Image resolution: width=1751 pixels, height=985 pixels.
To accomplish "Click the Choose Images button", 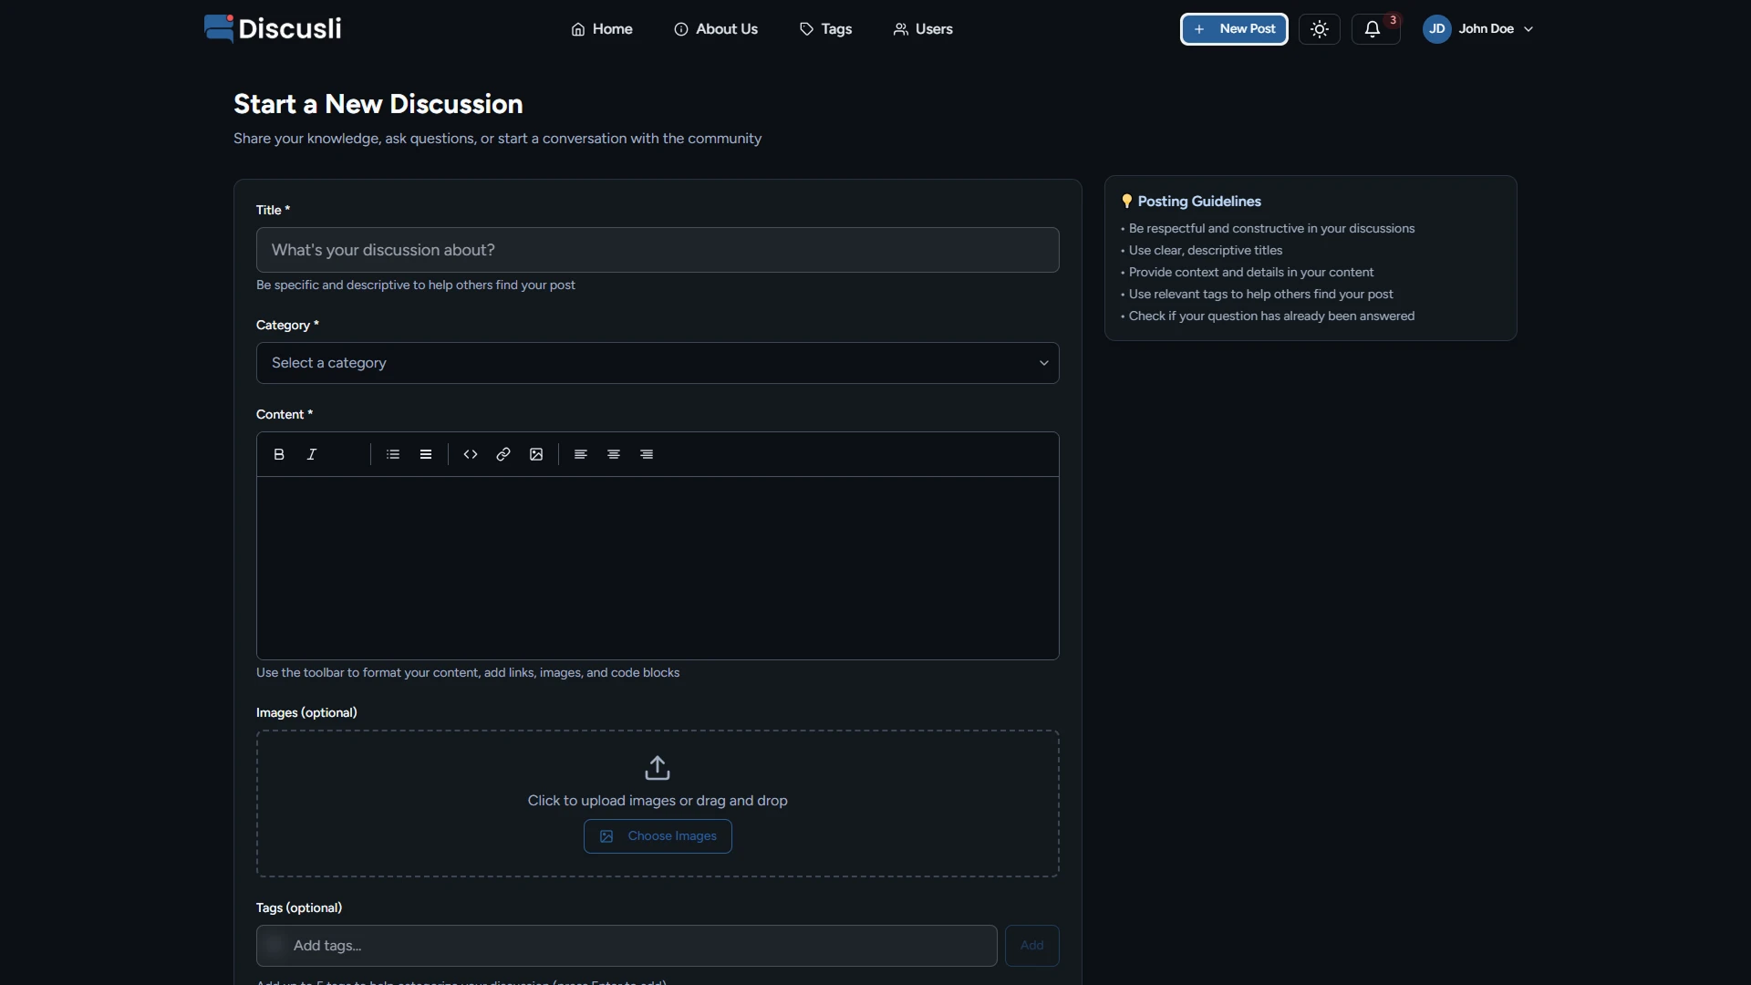I will pos(658,836).
